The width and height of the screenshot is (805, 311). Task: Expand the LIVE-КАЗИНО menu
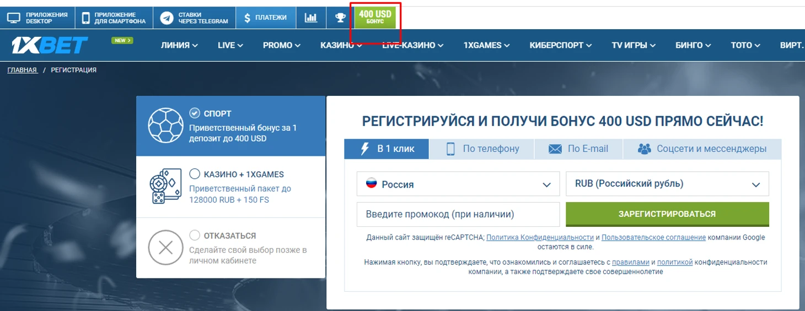click(x=414, y=46)
